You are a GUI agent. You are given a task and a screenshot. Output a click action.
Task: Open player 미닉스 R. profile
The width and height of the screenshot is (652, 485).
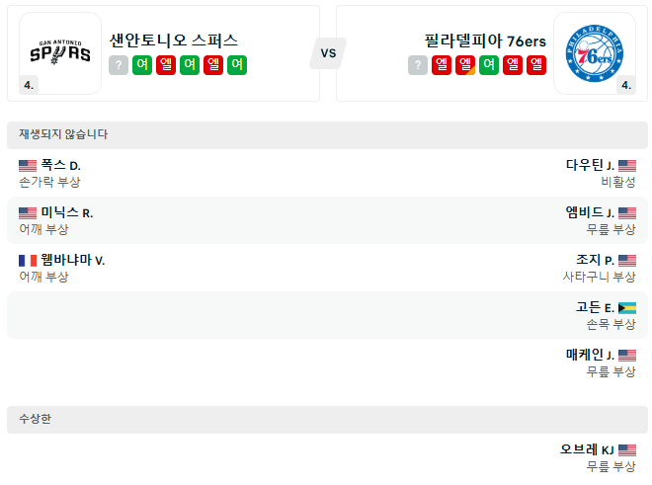pos(66,212)
